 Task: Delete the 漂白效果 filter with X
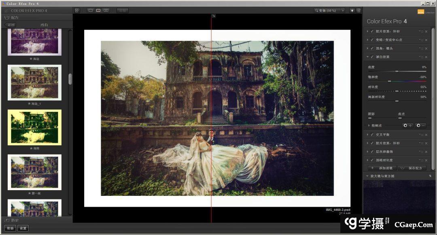(x=426, y=57)
